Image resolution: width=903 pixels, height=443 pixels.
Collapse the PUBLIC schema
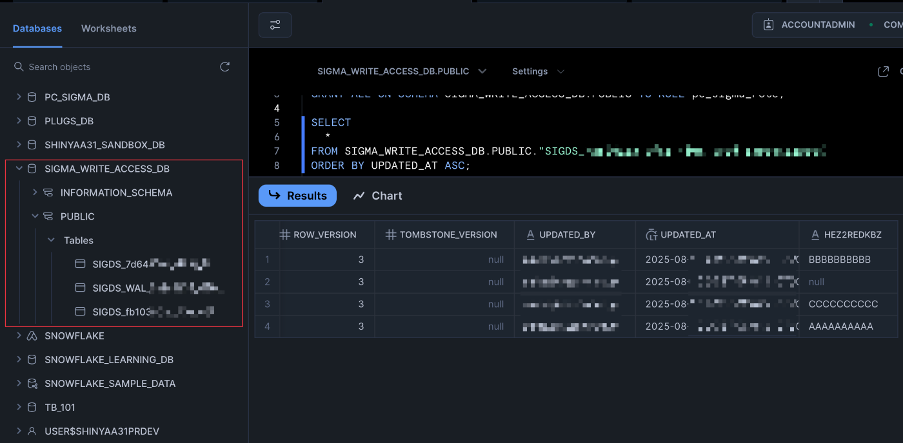(x=35, y=216)
